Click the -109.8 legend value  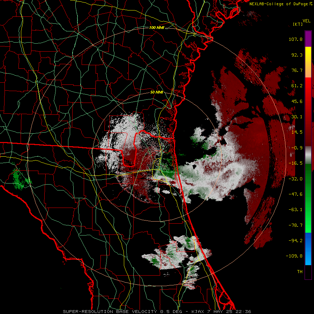294,256
